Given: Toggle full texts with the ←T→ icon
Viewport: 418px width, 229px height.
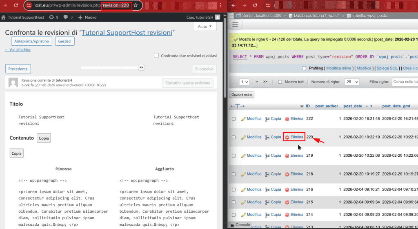Looking at the screenshot, I should 238,106.
